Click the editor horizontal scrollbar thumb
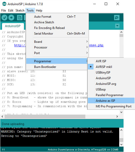 tap(45, 116)
